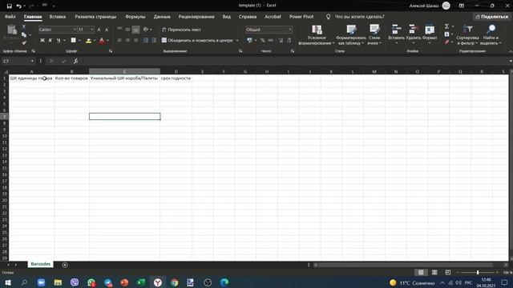Open the Calibri font name dropdown
Viewport: 513px width, 288px height.
point(75,30)
